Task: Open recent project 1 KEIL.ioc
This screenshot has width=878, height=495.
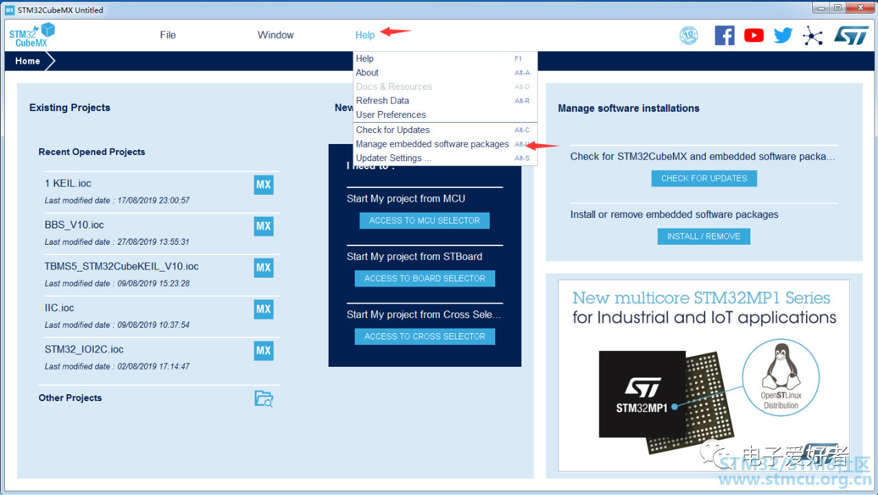Action: (68, 183)
